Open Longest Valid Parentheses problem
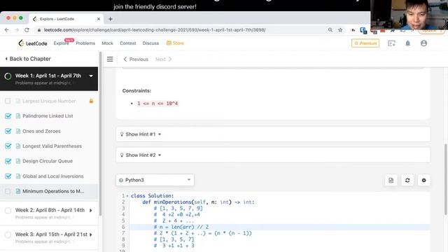448x252 pixels. tap(52, 146)
